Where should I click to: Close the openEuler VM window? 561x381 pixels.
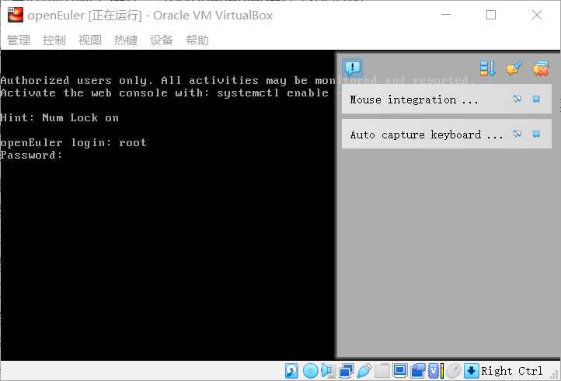tap(537, 15)
